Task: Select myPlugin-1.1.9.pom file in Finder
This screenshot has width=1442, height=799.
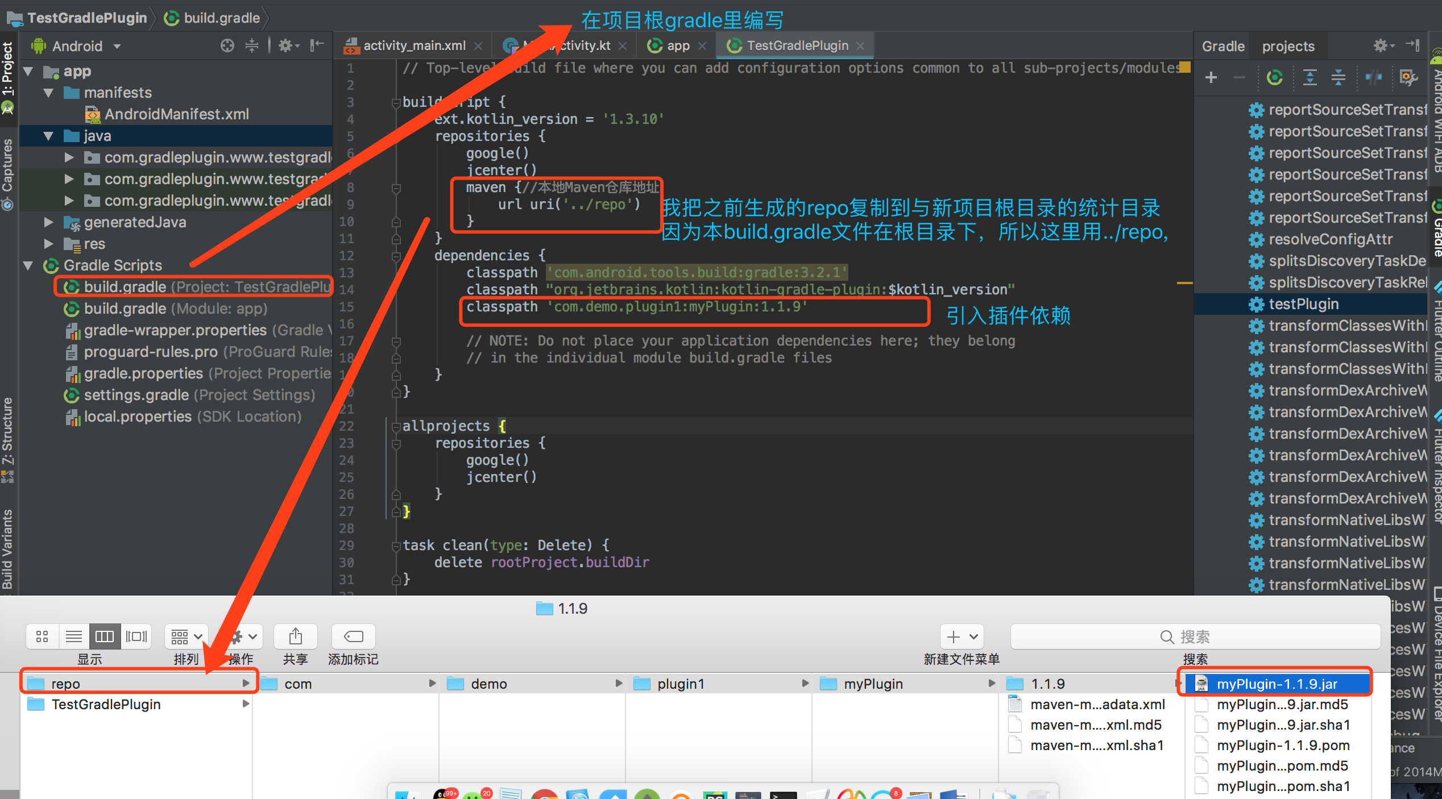Action: click(x=1283, y=746)
